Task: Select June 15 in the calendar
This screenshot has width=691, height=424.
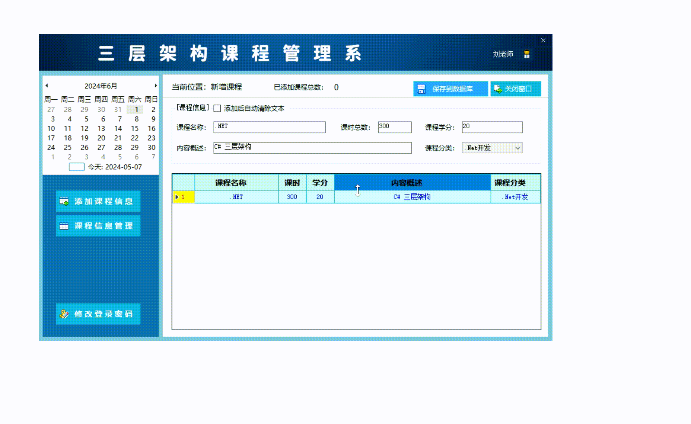Action: pos(135,128)
